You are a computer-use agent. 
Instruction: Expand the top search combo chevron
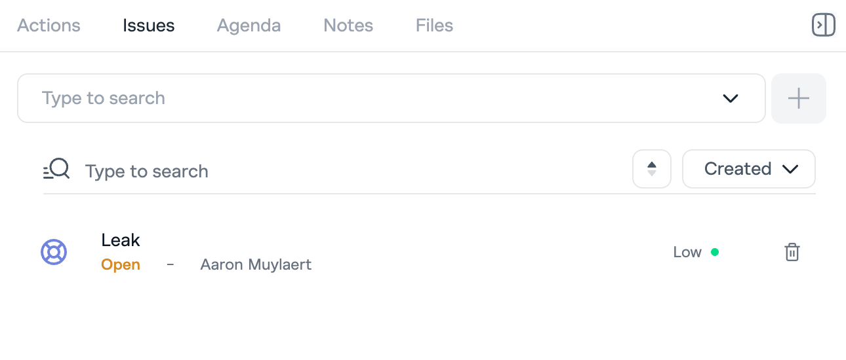[730, 98]
